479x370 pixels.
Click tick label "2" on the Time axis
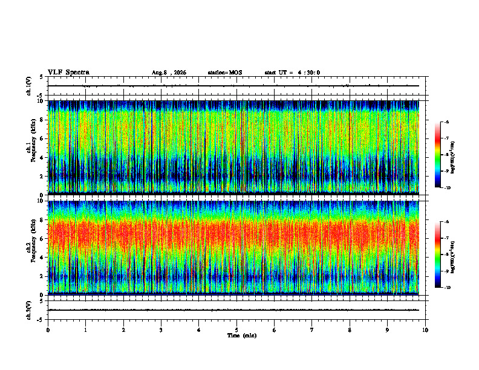pos(123,330)
